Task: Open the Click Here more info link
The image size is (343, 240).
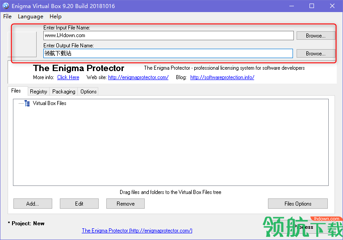Action: (x=68, y=77)
